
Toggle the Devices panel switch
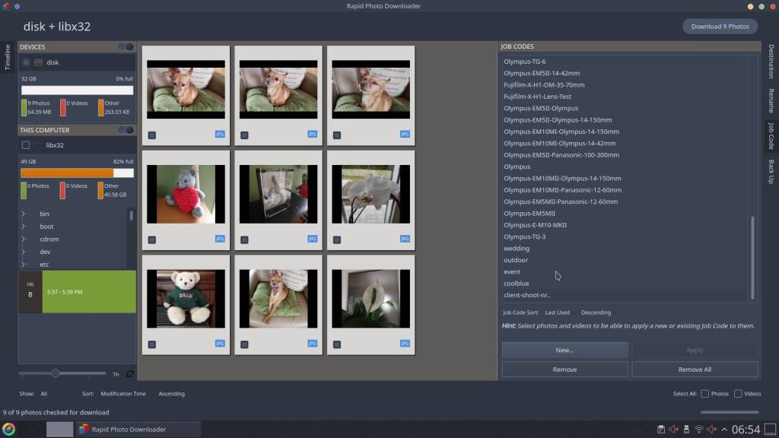pyautogui.click(x=126, y=47)
